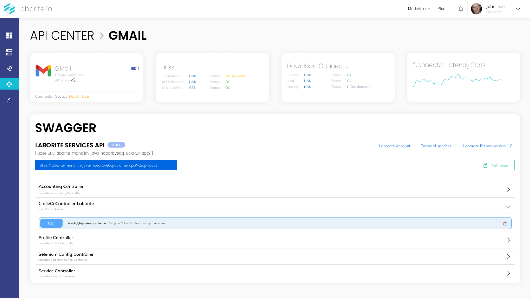Click the lock icon on GET endpoint row

(505, 223)
